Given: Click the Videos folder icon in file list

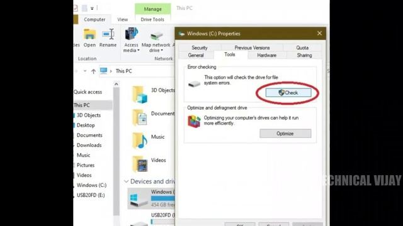Looking at the screenshot, I should (x=140, y=164).
